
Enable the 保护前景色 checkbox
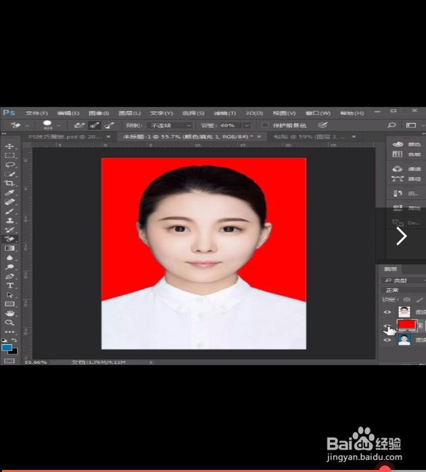coord(265,125)
